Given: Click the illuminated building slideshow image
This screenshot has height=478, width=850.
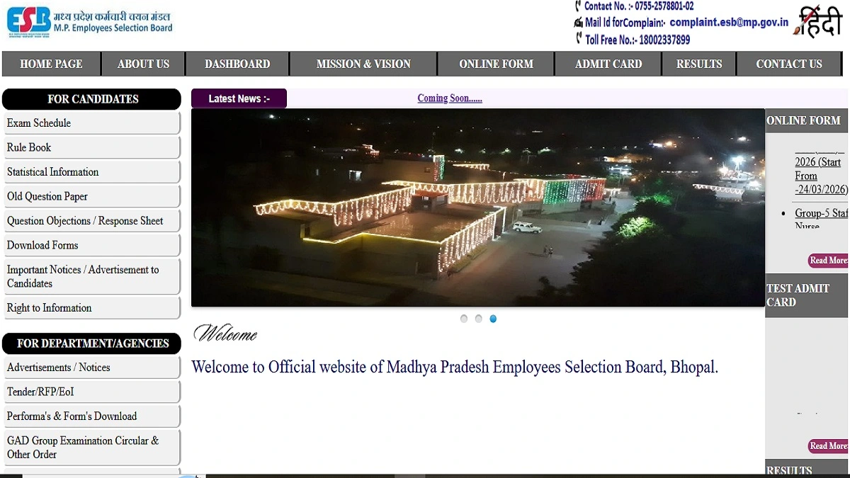Looking at the screenshot, I should 477,207.
